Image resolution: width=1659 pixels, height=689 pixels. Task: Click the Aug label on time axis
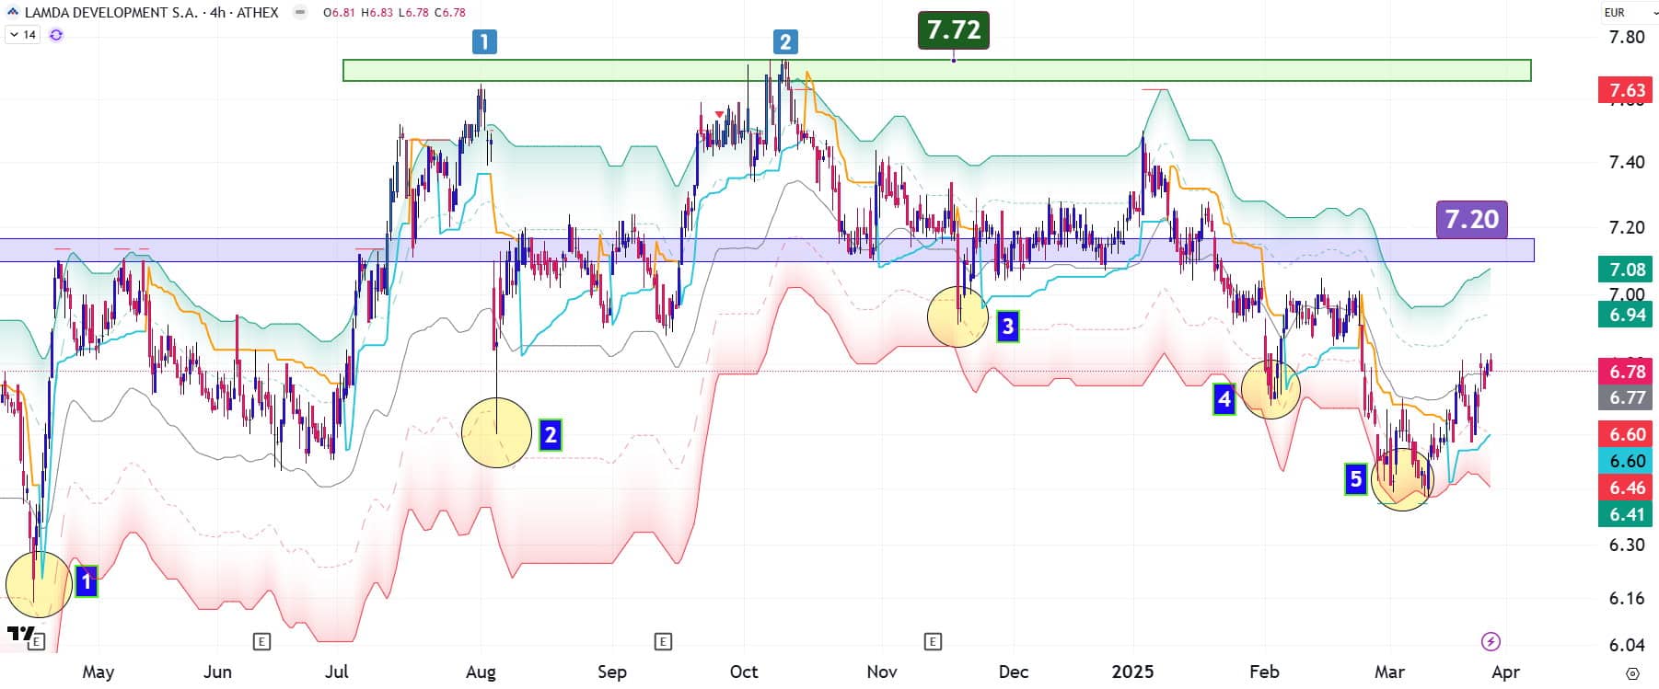(x=481, y=672)
